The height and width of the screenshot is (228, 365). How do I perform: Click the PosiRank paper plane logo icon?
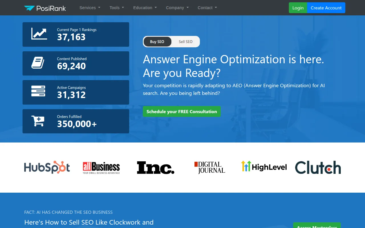coord(29,8)
